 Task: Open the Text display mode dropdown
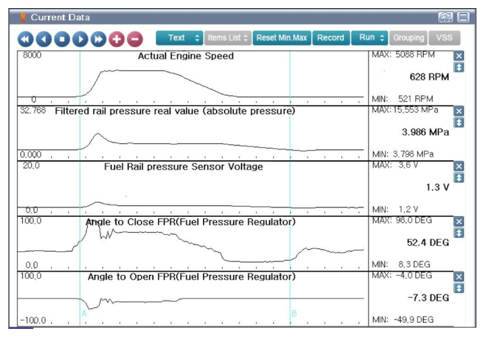pos(179,38)
